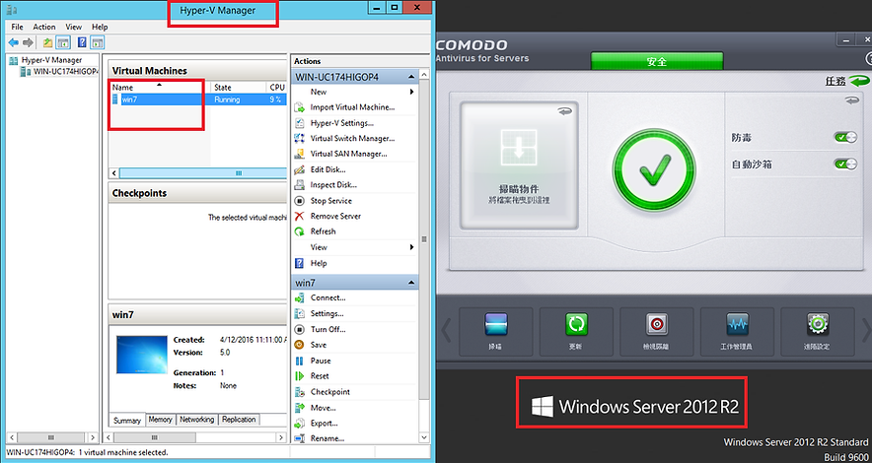Image resolution: width=872 pixels, height=463 pixels.
Task: Pause the win7 virtual machine
Action: 321,361
